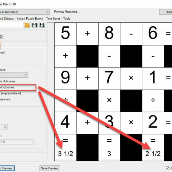
Task: Click the '6' cell in the puzzle preview
Action: point(153,34)
